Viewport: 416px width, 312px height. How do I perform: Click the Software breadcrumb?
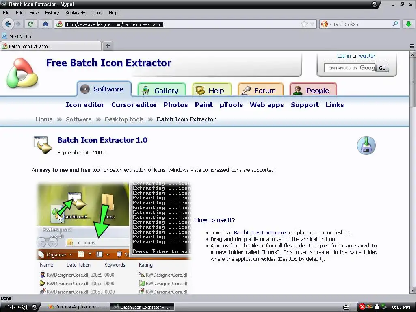pos(78,119)
